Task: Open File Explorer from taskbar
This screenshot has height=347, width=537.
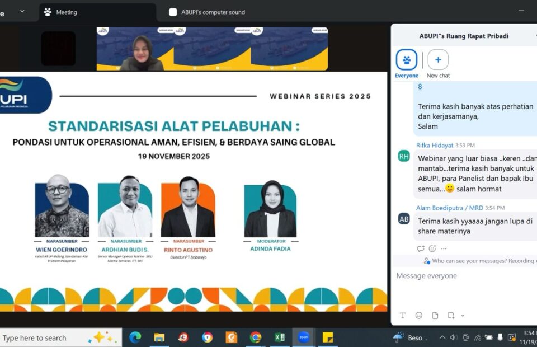Action: pos(159,337)
